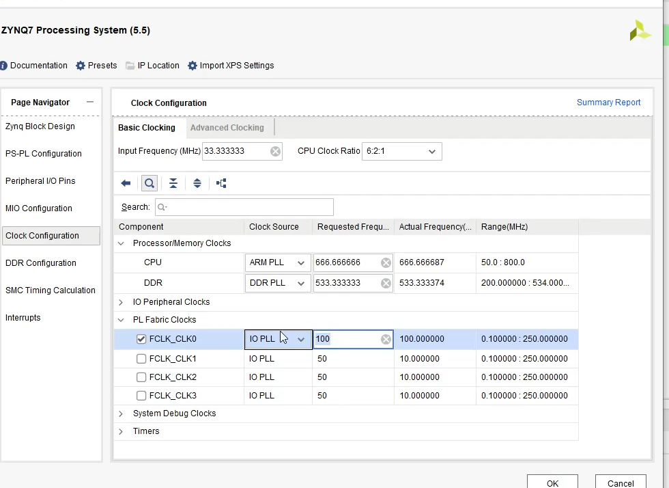
Task: Enable the FCLK_CLK3 checkbox
Action: [x=141, y=396]
